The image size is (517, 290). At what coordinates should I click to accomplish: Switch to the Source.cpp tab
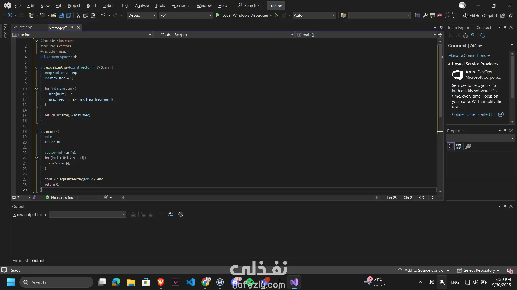pyautogui.click(x=22, y=27)
